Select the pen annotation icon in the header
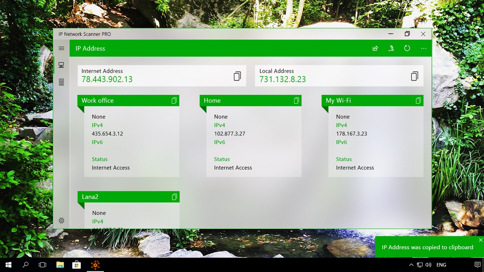This screenshot has width=484, height=272. point(391,48)
